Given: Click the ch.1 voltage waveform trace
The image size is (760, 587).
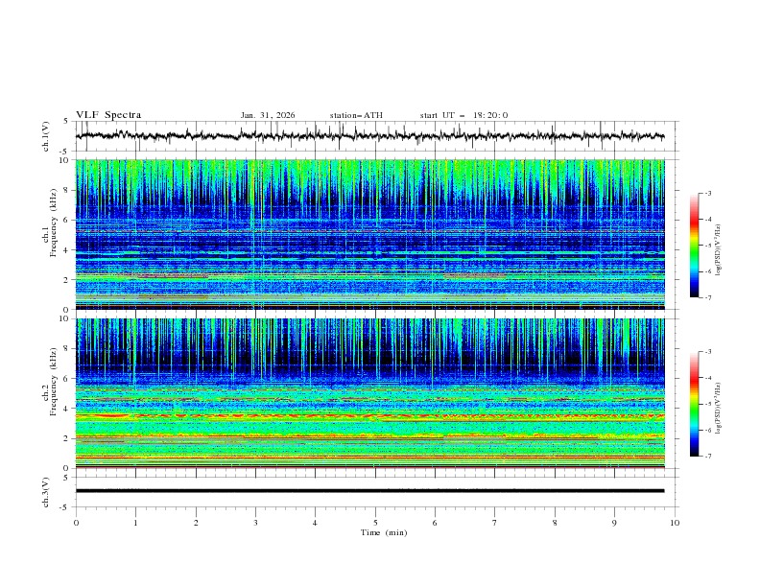Looking at the screenshot, I should (369, 135).
